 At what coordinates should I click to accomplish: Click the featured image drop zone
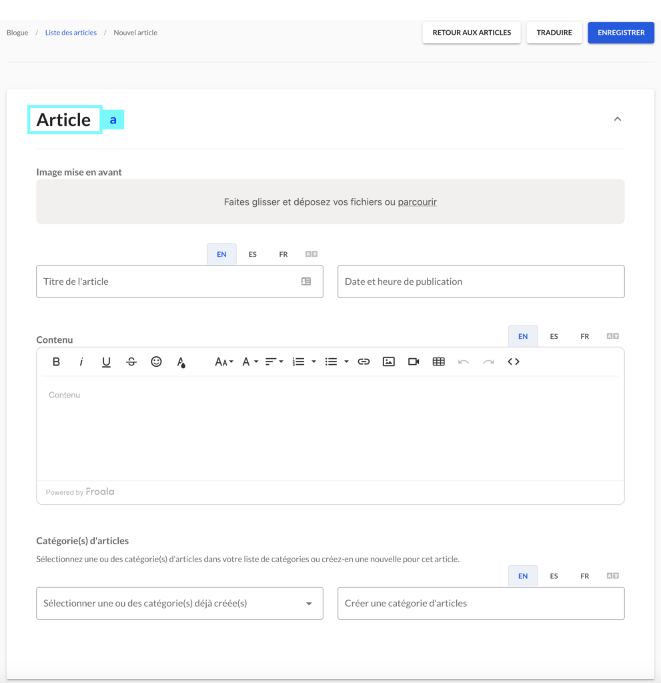coord(330,201)
